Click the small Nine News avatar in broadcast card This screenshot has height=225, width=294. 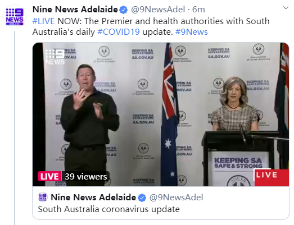point(43,197)
